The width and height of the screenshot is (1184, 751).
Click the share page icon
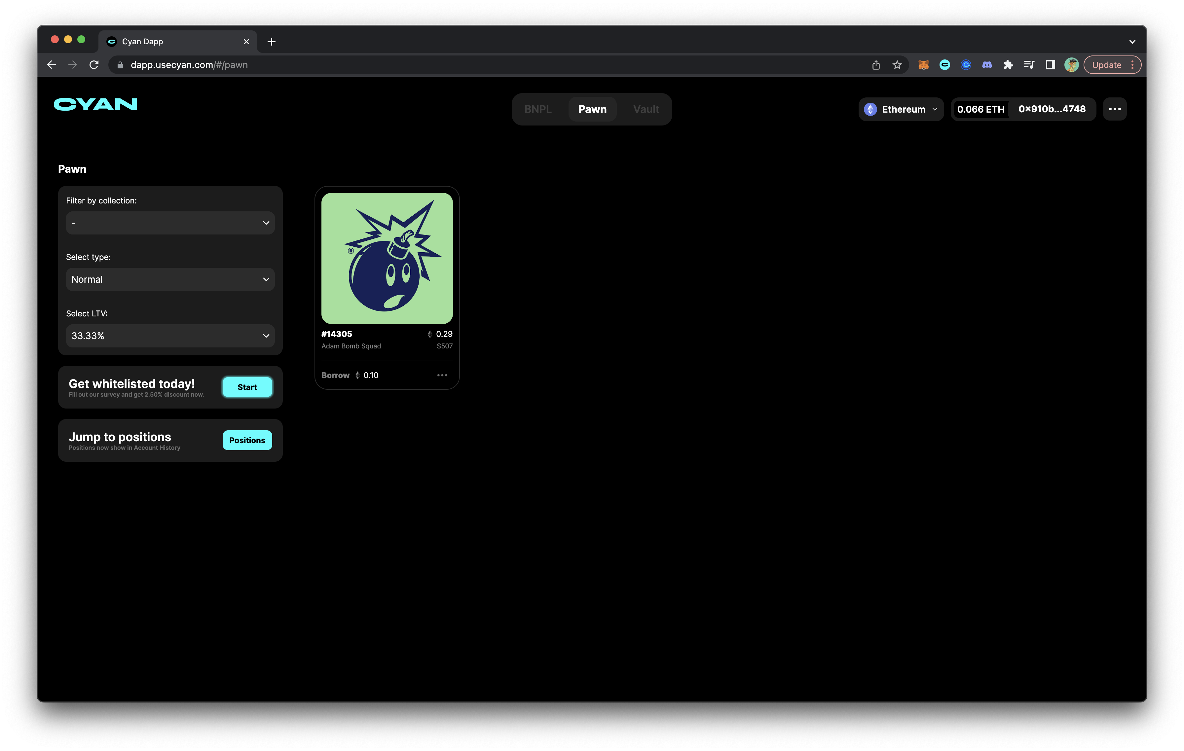click(x=876, y=65)
